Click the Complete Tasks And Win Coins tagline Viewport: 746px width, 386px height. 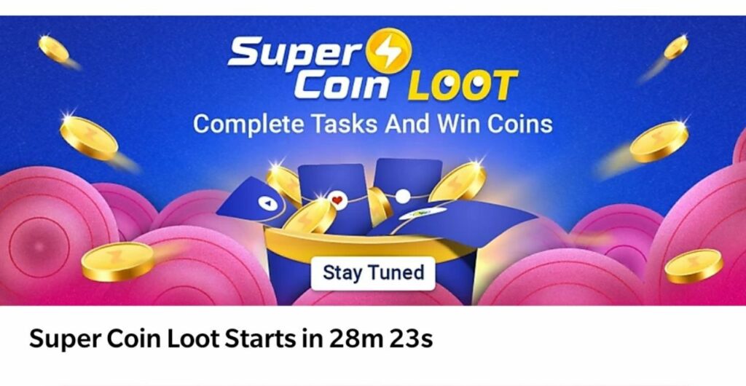[372, 125]
